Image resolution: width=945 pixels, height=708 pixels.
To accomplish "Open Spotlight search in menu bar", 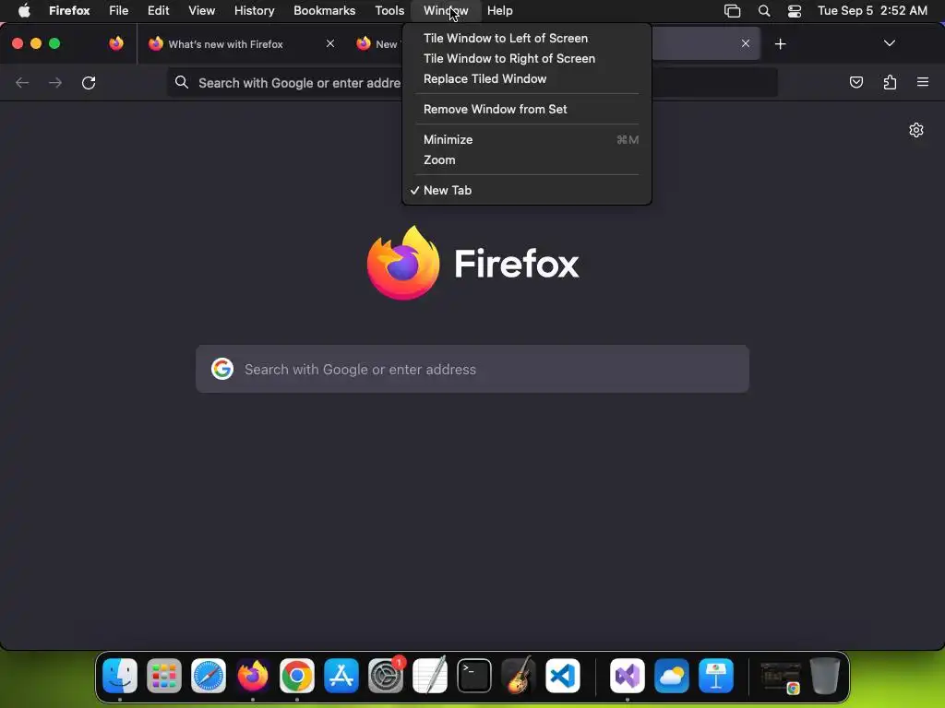I will (x=763, y=11).
